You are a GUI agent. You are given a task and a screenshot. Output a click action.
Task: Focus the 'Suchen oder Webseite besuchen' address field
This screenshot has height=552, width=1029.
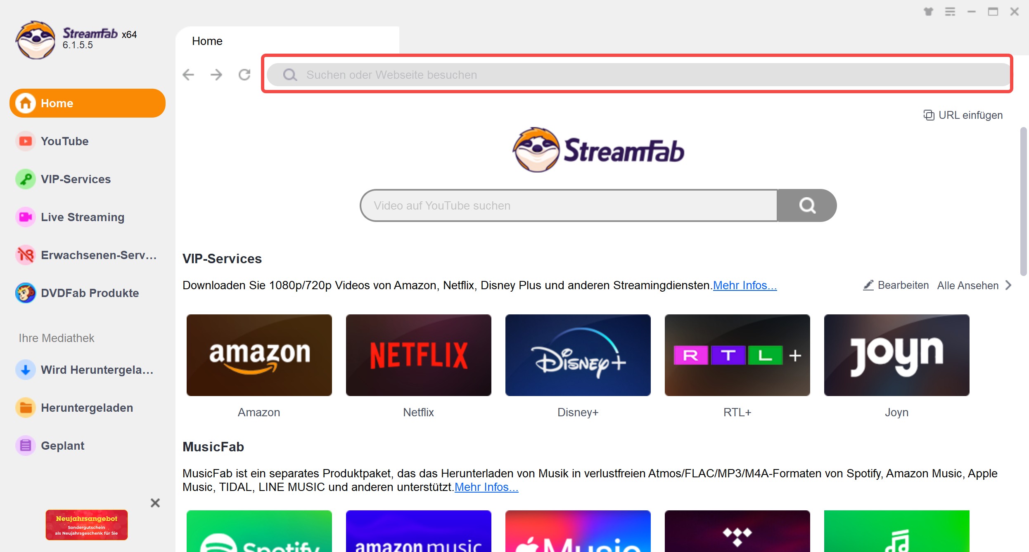(638, 75)
